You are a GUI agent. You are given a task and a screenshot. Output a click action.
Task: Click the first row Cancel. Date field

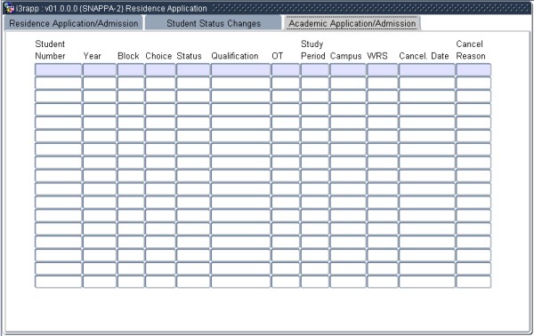[x=427, y=69]
